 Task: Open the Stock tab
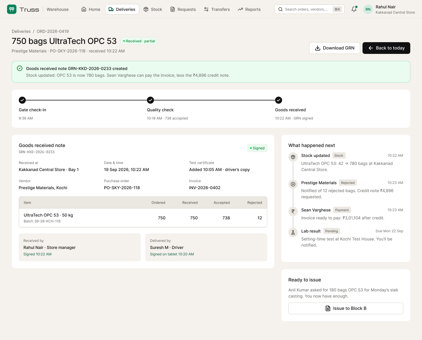(153, 9)
